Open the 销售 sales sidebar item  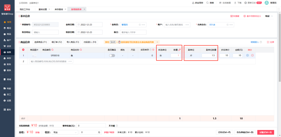pyautogui.click(x=7, y=52)
